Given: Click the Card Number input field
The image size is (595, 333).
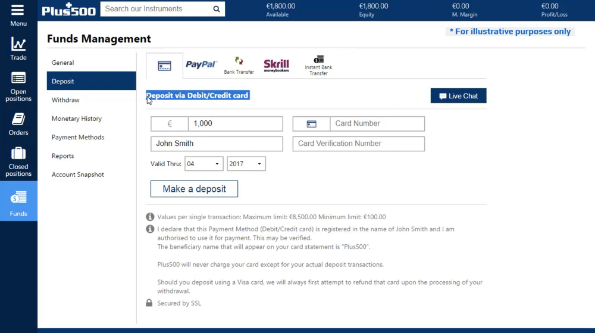Looking at the screenshot, I should [x=377, y=124].
